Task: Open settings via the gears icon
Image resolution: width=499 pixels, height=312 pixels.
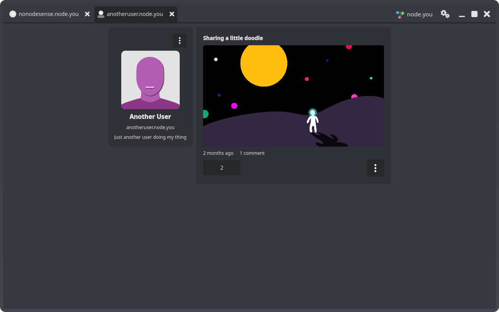Action: [445, 14]
